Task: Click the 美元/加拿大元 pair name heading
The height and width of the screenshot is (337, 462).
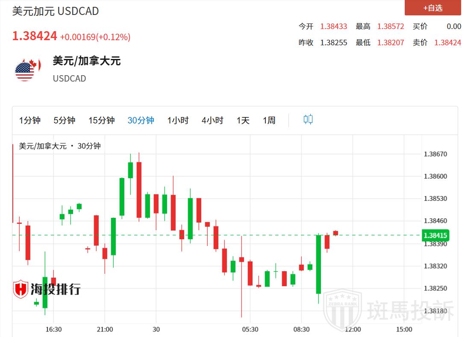Action: pos(87,61)
